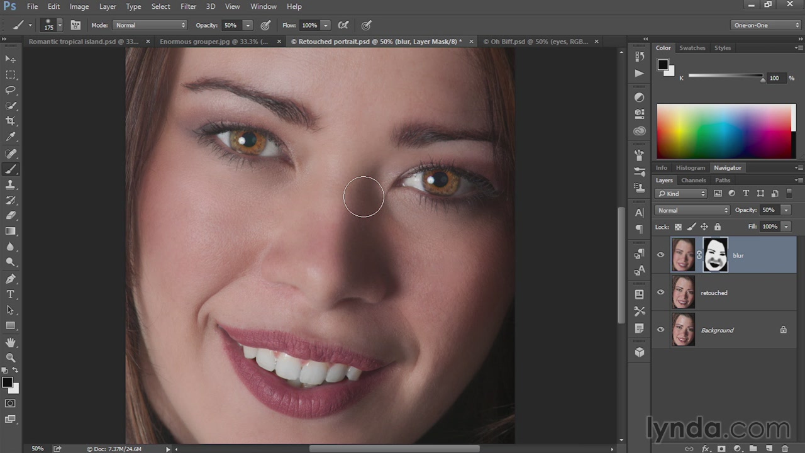Toggle pressure for opacity
This screenshot has width=805, height=453.
(266, 25)
